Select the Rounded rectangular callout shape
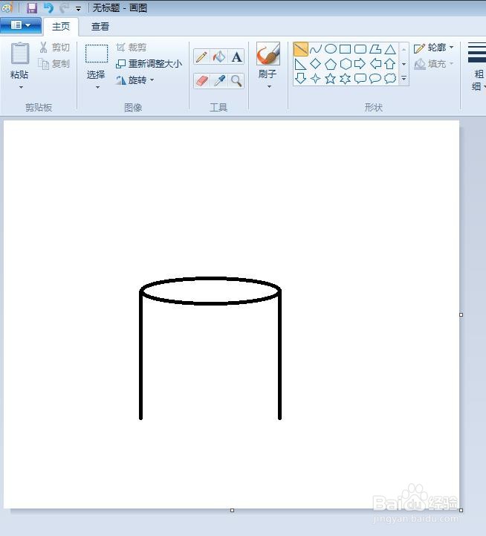 tap(360, 79)
